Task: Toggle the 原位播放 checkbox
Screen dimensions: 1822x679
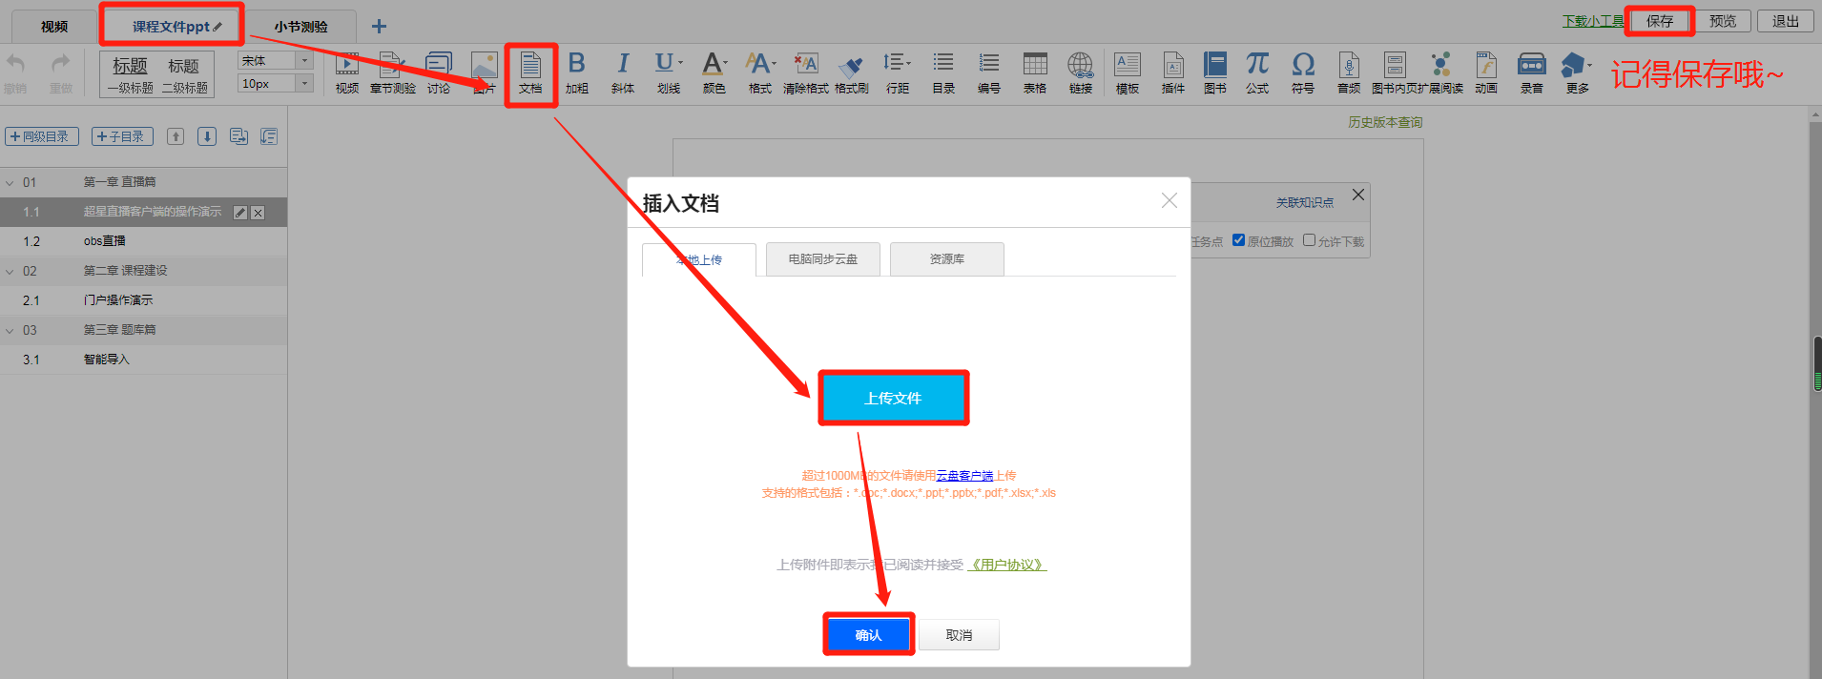Action: click(1238, 240)
